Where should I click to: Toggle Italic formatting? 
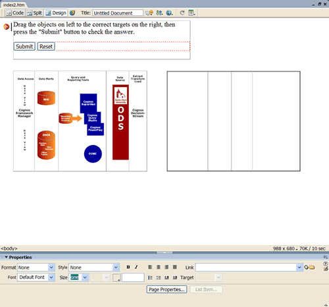[x=136, y=267]
